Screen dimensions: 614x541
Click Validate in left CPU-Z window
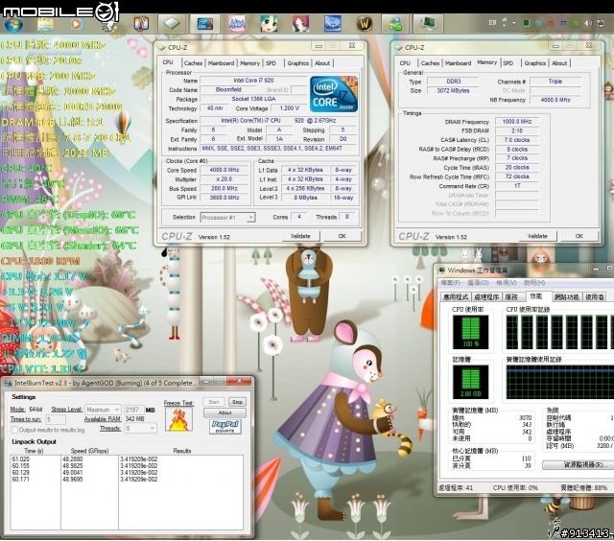[x=300, y=236]
